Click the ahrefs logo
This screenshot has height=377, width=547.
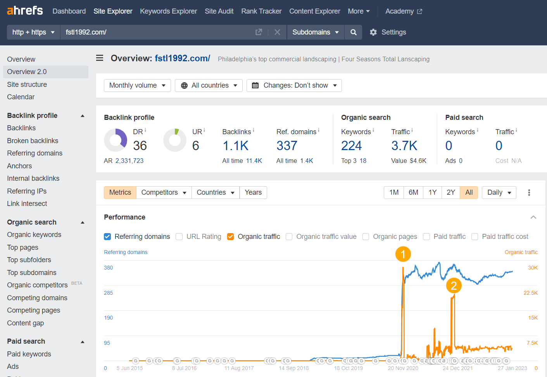(24, 10)
